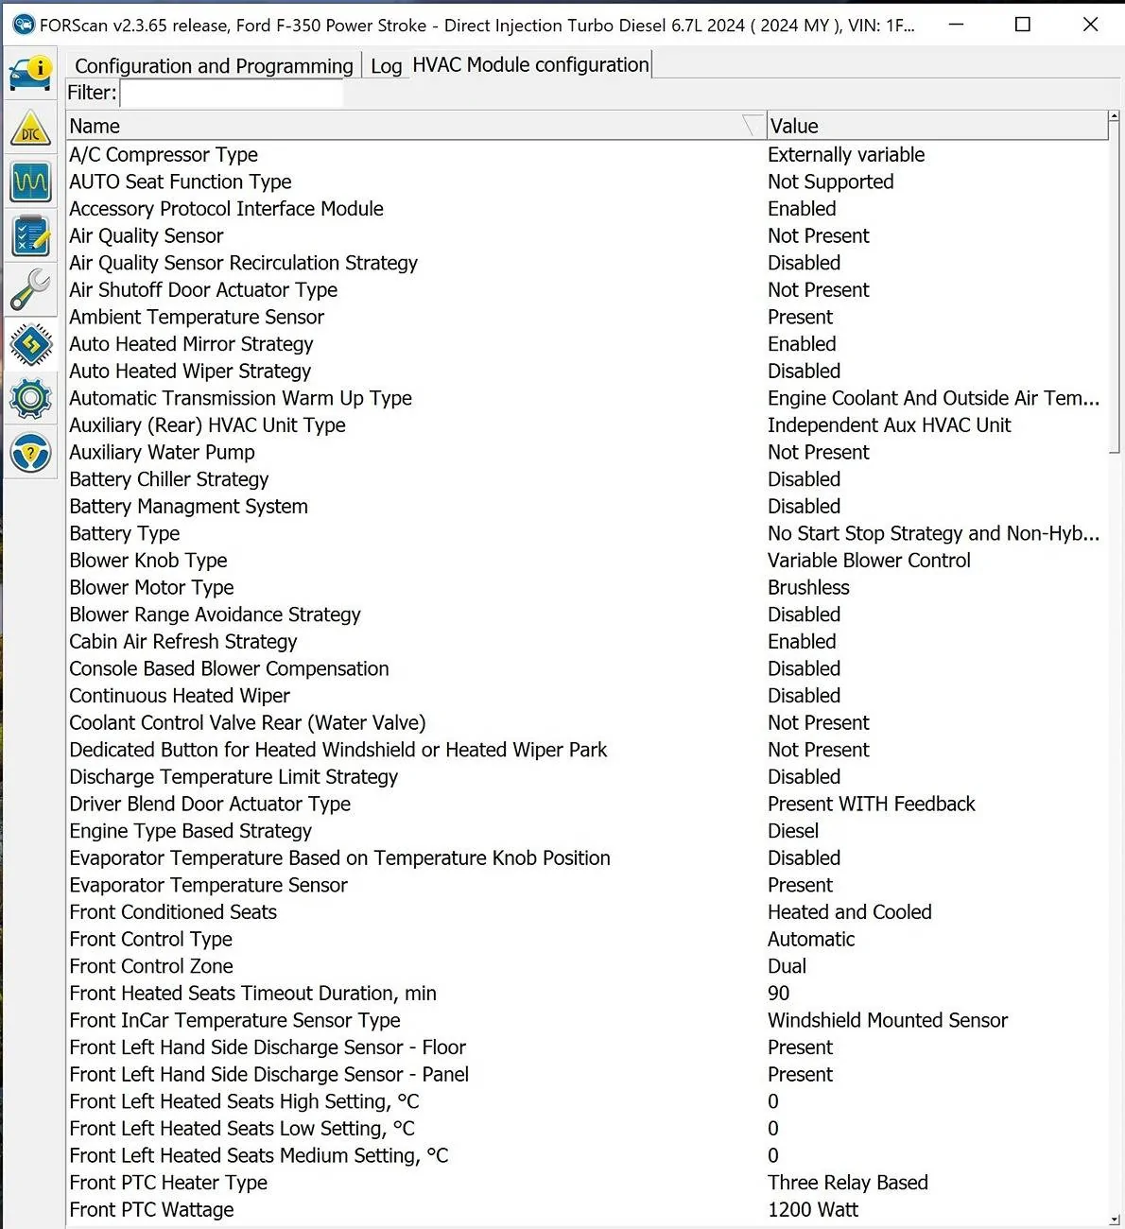Switch to Configuration and Programming tab
The width and height of the screenshot is (1125, 1229).
point(214,66)
